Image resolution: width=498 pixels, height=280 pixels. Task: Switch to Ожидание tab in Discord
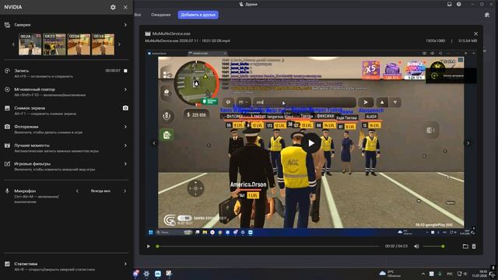click(161, 15)
